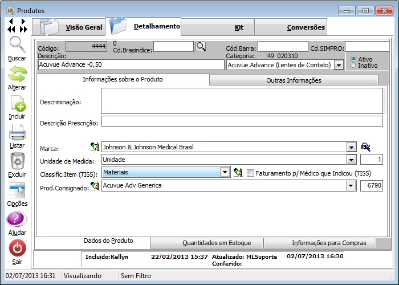Viewport: 399px width, 285px height.
Task: Click the Brasindice search magnifier button
Action: pyautogui.click(x=201, y=47)
